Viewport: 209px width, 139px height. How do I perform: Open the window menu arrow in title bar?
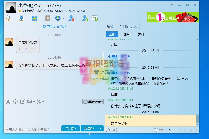pos(172,5)
